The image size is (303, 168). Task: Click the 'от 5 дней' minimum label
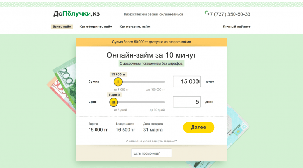[120, 110]
